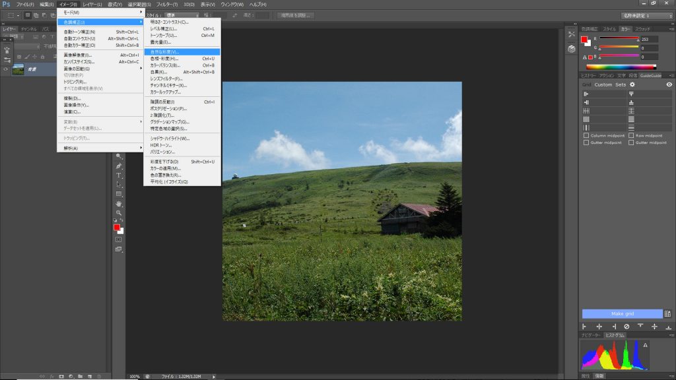Open status bar info arrow menu
Screen dimensions: 676x380
coord(214,377)
